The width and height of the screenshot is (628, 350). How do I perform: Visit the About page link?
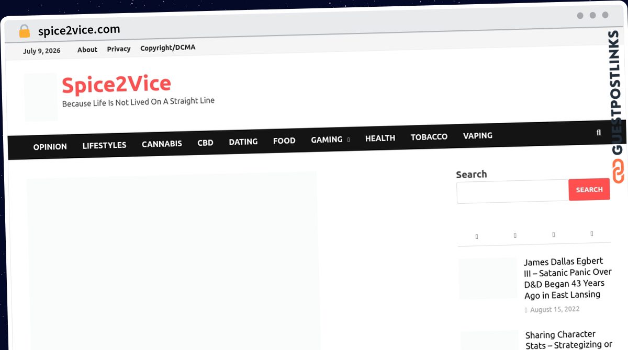[x=87, y=50]
